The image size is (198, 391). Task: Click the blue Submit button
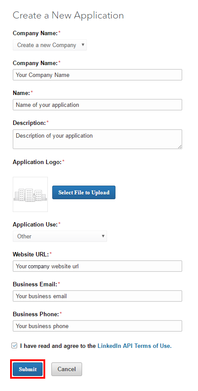28,369
